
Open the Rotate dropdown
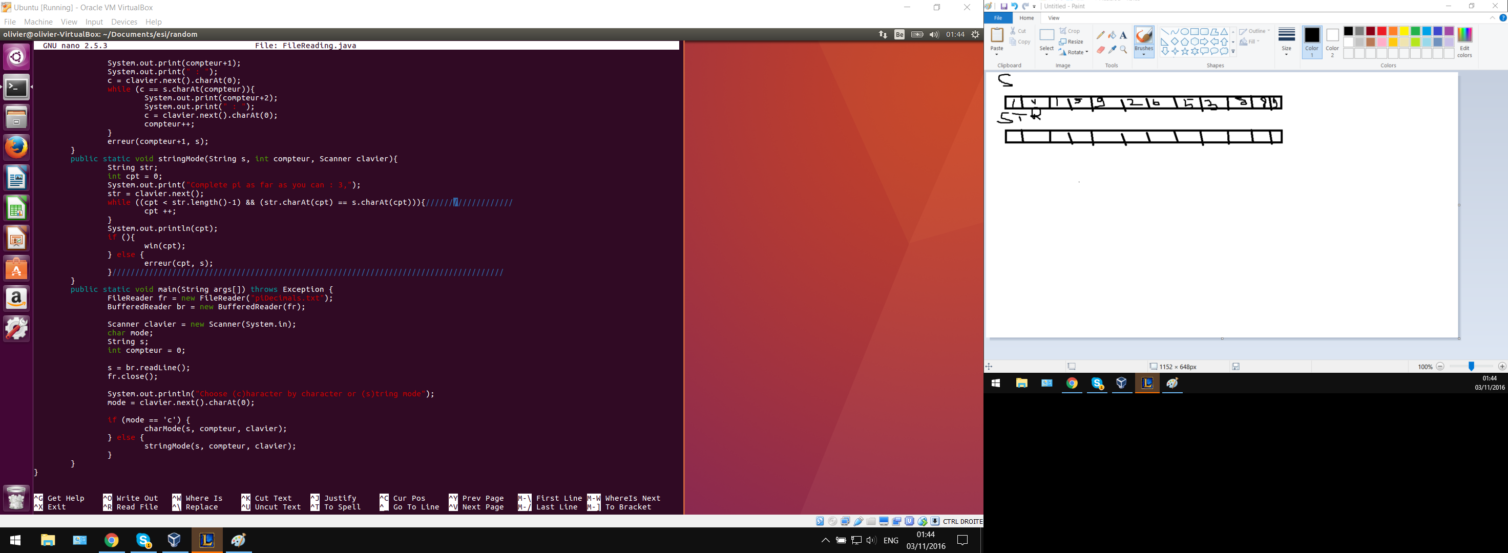[1073, 52]
